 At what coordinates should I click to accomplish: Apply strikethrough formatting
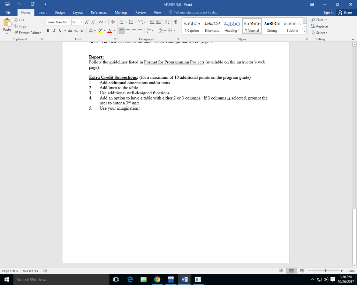tap(70, 31)
